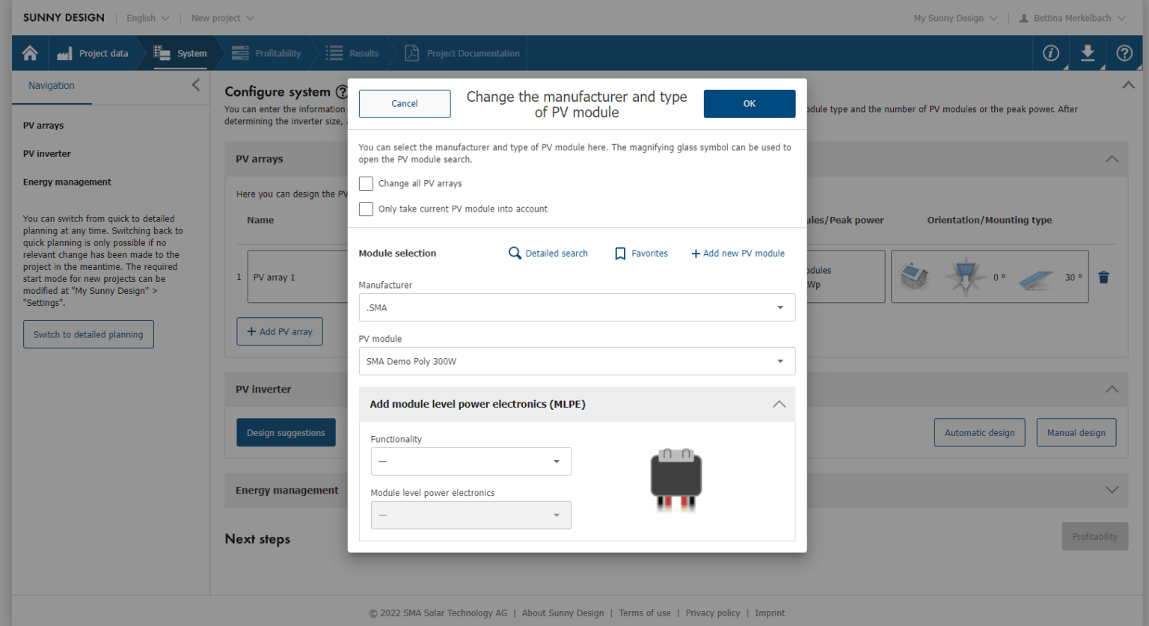
Task: Open the Profitability step tab
Action: (x=268, y=54)
